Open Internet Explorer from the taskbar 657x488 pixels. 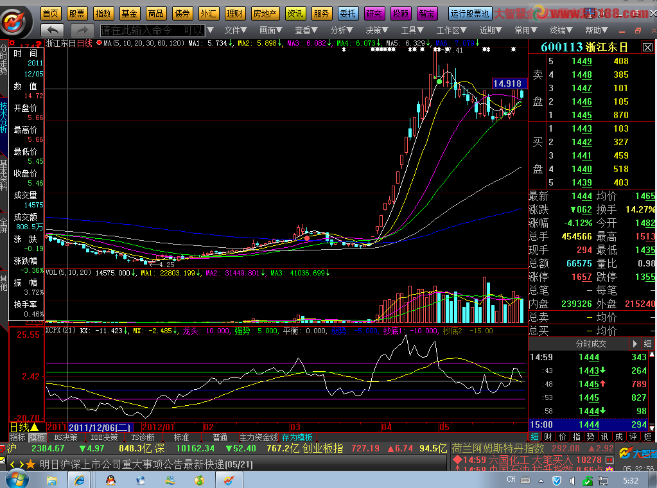(80, 479)
